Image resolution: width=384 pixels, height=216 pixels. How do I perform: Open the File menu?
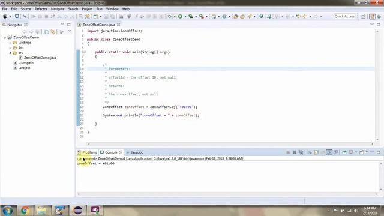[x=5, y=9]
